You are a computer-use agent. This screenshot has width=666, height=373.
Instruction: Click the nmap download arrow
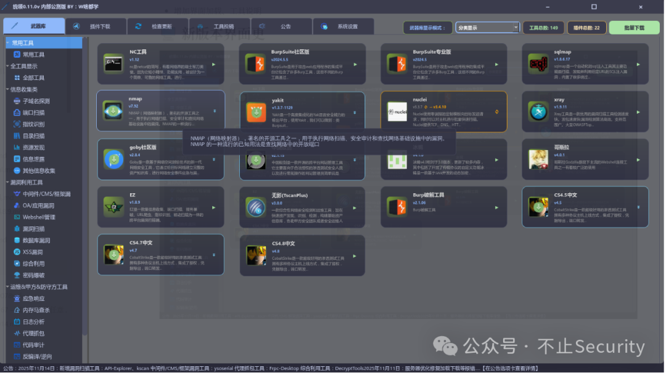click(215, 111)
